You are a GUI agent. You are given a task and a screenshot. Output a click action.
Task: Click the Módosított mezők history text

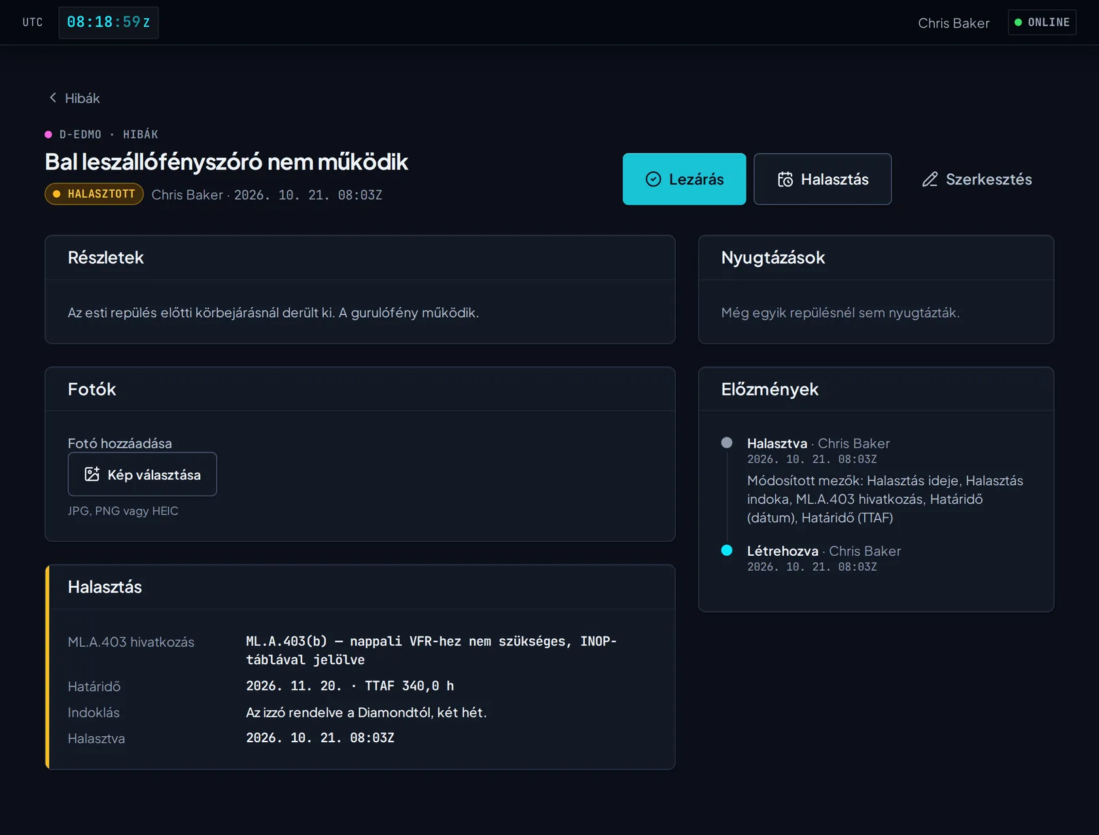point(885,499)
